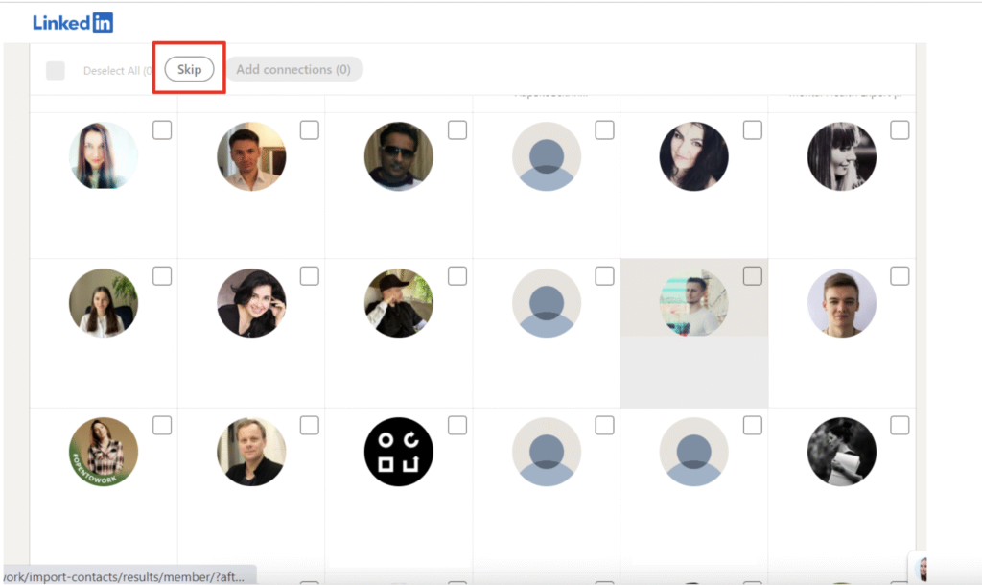This screenshot has height=585, width=982.
Task: Check the box for the black QR-style logo contact
Action: [x=457, y=425]
